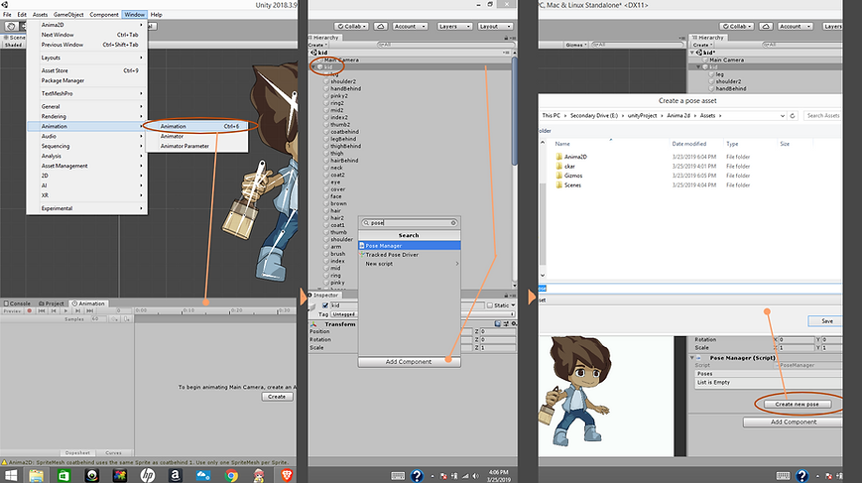The image size is (862, 483).
Task: Click Add Component below the pose search
Action: point(409,362)
